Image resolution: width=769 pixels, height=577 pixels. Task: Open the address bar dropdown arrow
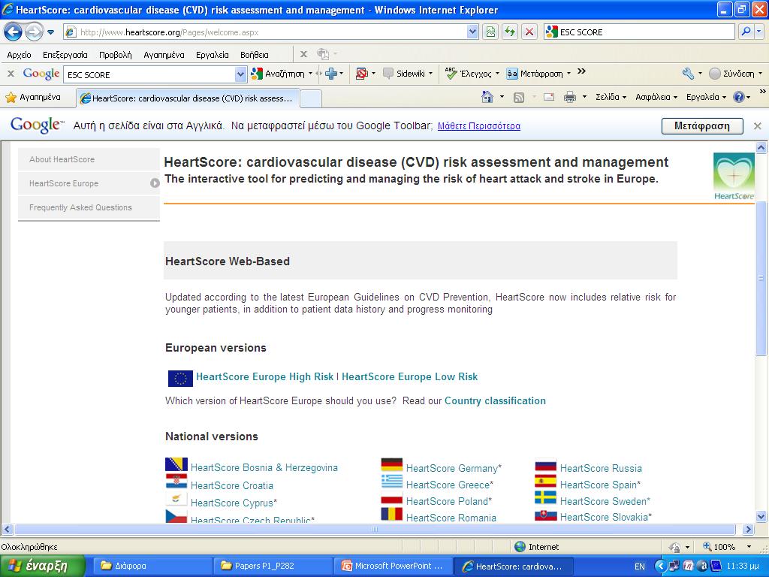pyautogui.click(x=472, y=32)
